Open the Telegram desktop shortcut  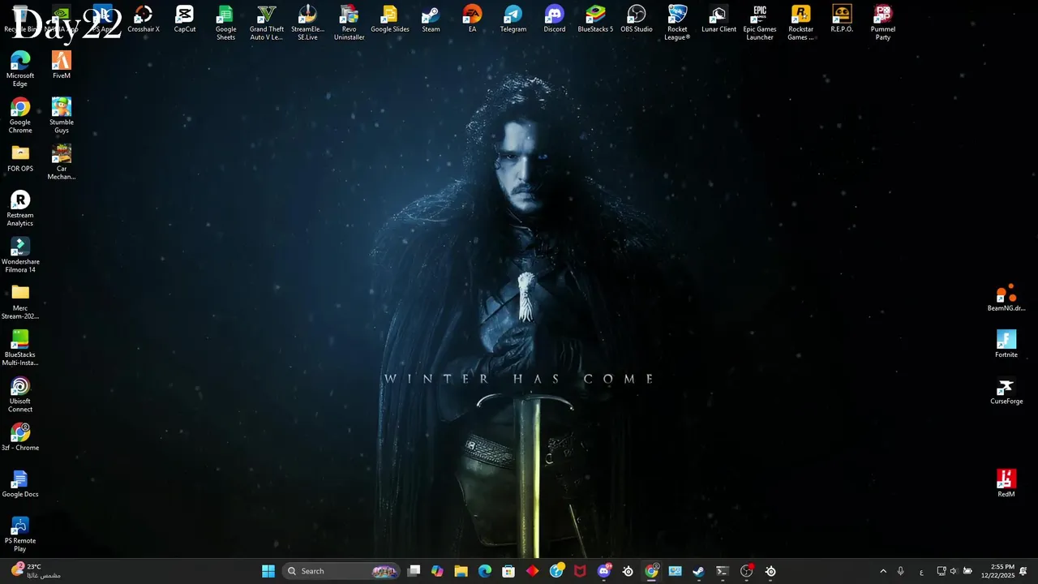pos(513,19)
